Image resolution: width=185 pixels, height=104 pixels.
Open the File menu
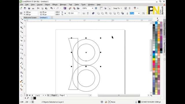tap(22, 5)
